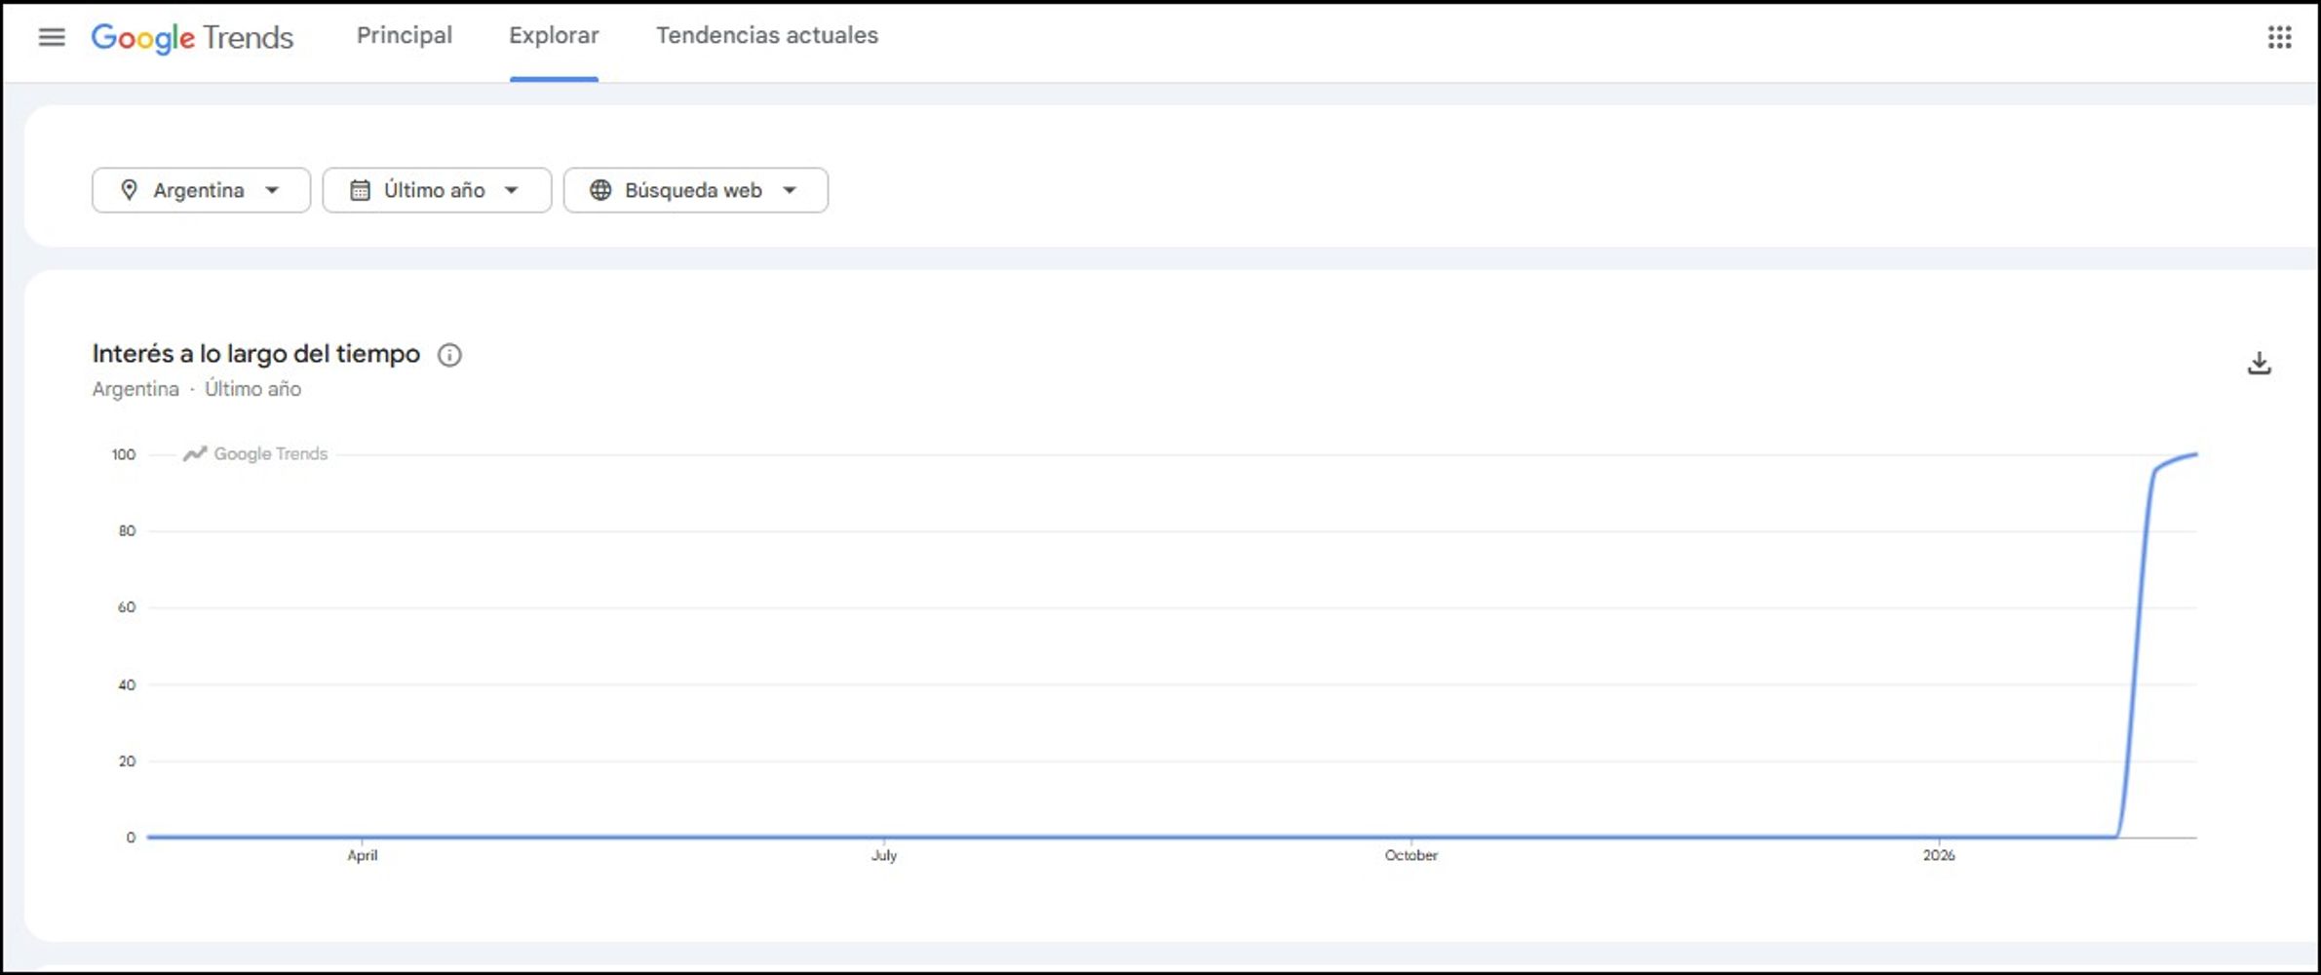Open the Google apps grid
The image size is (2321, 975).
(2279, 37)
